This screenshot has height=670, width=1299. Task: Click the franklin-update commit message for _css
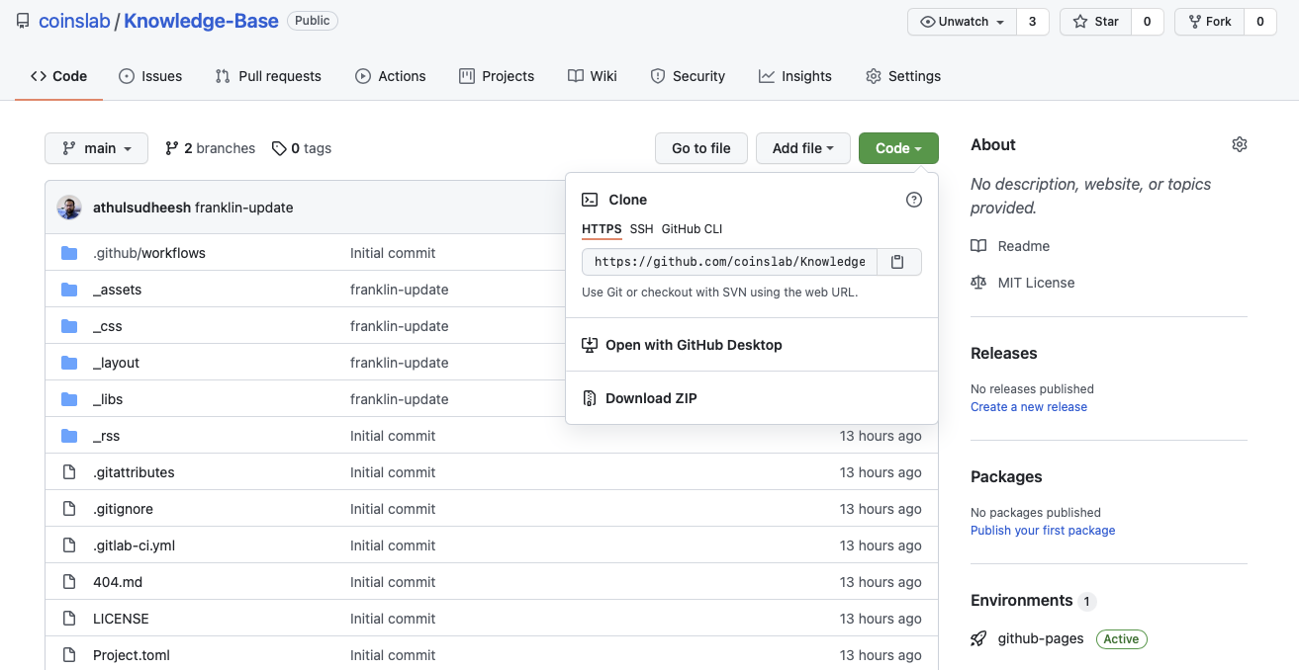[400, 326]
